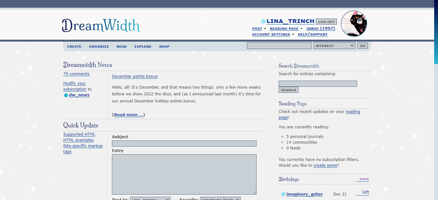Click into the Entry text area
Viewport: 438px width, 200px height.
coord(184,174)
